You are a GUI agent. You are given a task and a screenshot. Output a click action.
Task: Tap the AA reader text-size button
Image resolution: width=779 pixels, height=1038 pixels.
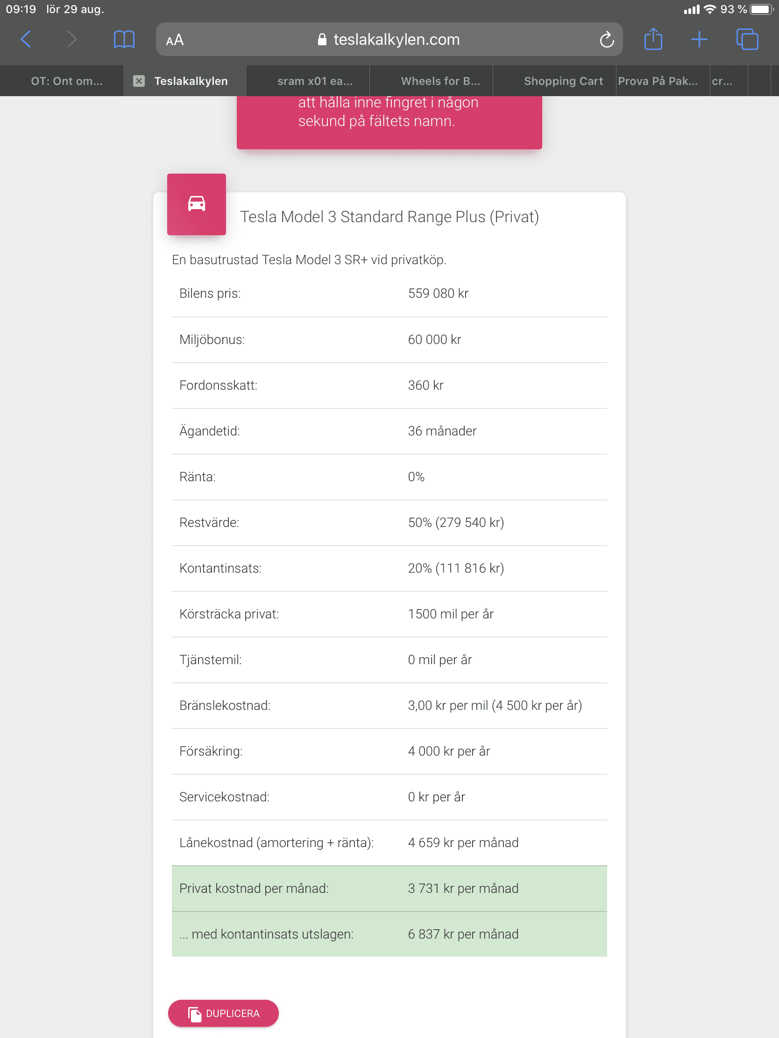[175, 40]
